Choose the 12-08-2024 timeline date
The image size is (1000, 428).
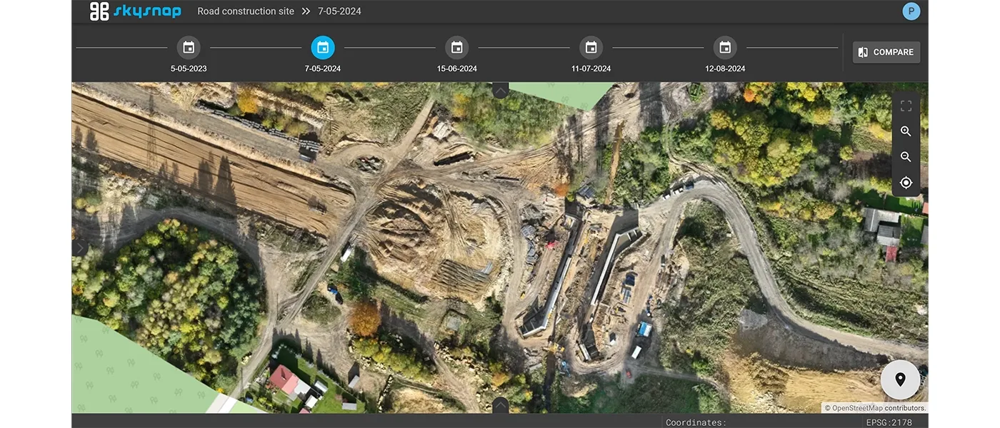(x=725, y=48)
